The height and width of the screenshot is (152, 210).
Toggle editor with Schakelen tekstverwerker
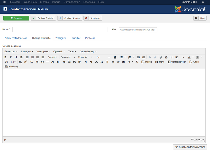[190, 147]
